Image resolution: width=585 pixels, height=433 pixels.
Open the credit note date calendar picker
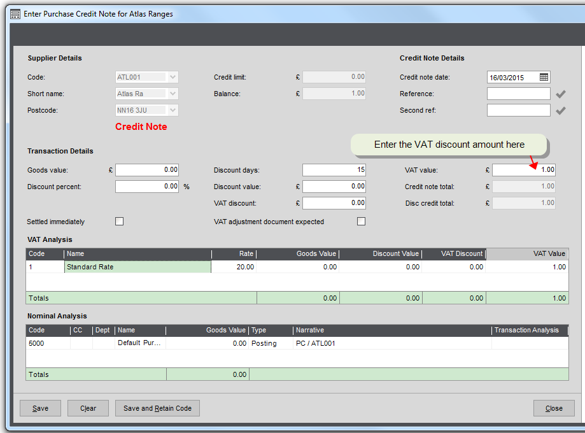544,77
